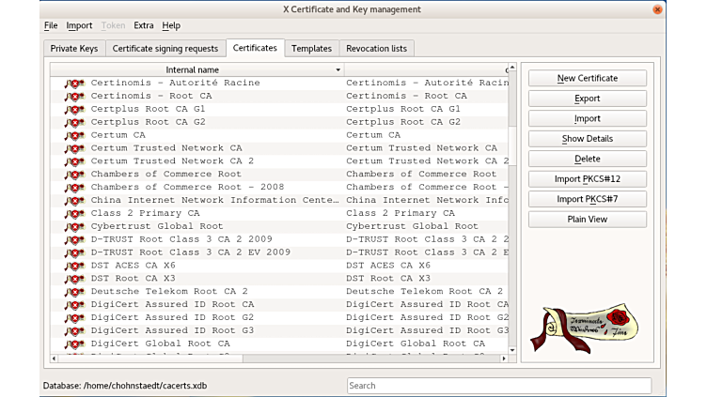This screenshot has width=707, height=397.
Task: Click the DigiCert Global Root CA icon
Action: tap(74, 344)
